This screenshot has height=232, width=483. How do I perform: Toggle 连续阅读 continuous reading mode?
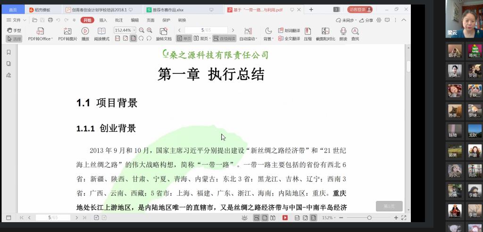tap(224, 39)
